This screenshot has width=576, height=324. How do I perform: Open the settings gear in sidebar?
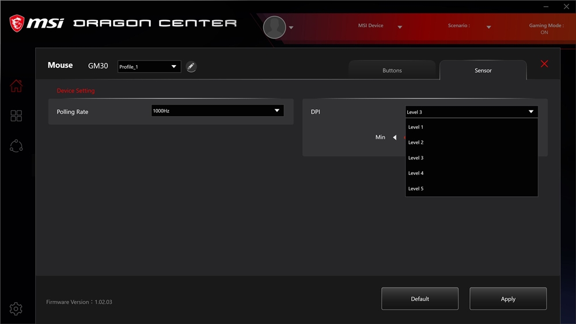[16, 308]
